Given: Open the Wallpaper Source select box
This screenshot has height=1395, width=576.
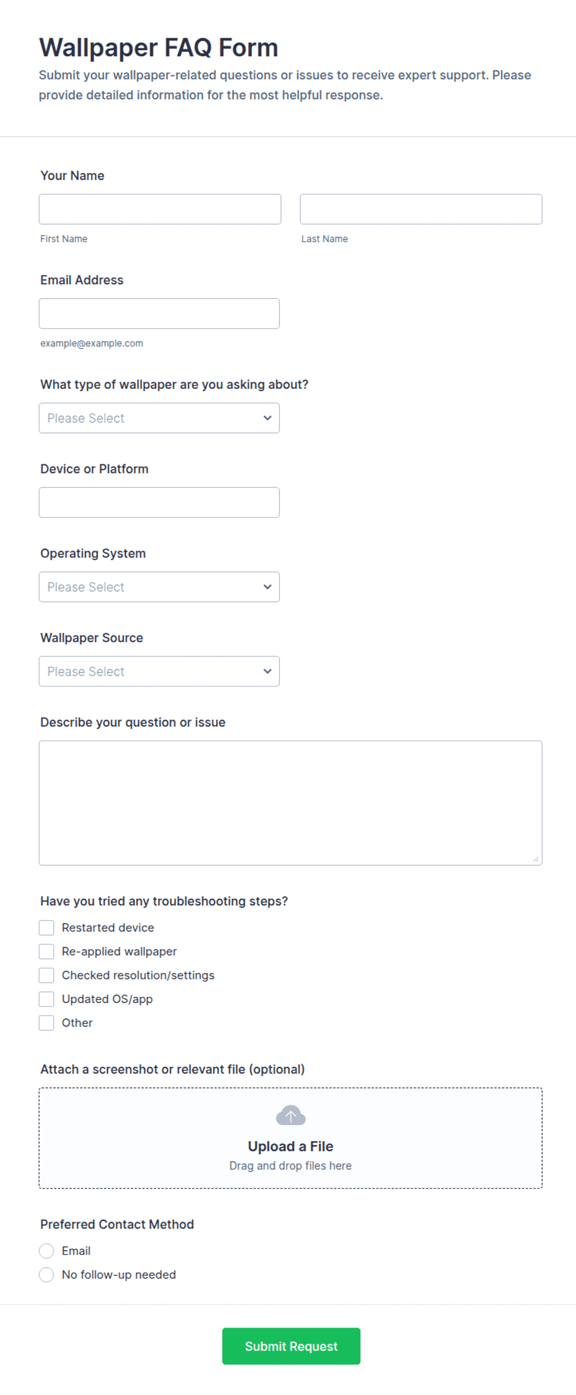Looking at the screenshot, I should click(159, 671).
